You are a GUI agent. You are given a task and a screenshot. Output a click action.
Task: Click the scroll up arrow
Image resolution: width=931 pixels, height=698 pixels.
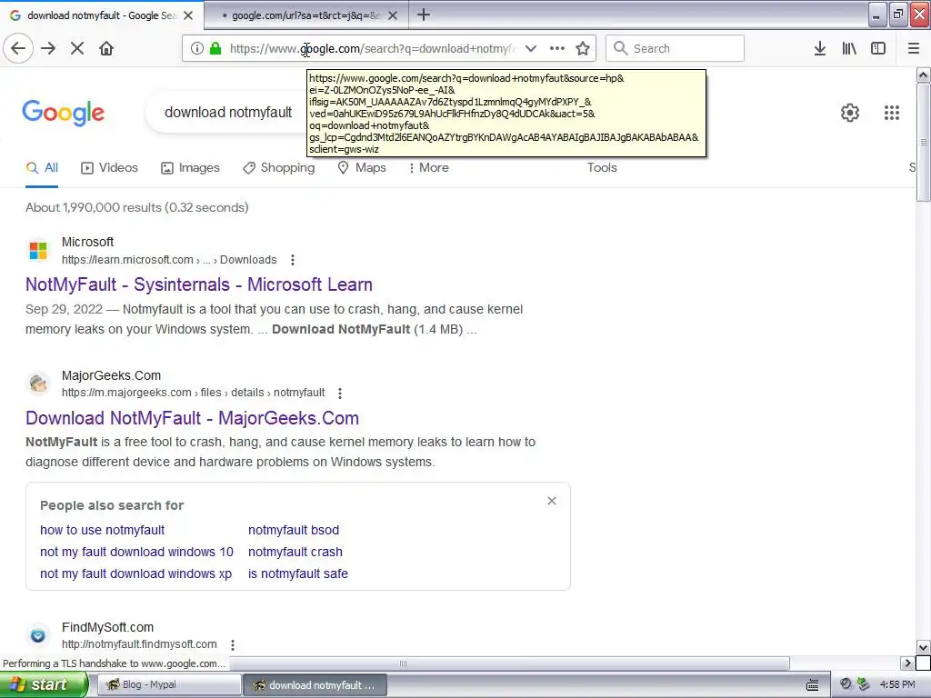click(x=924, y=75)
